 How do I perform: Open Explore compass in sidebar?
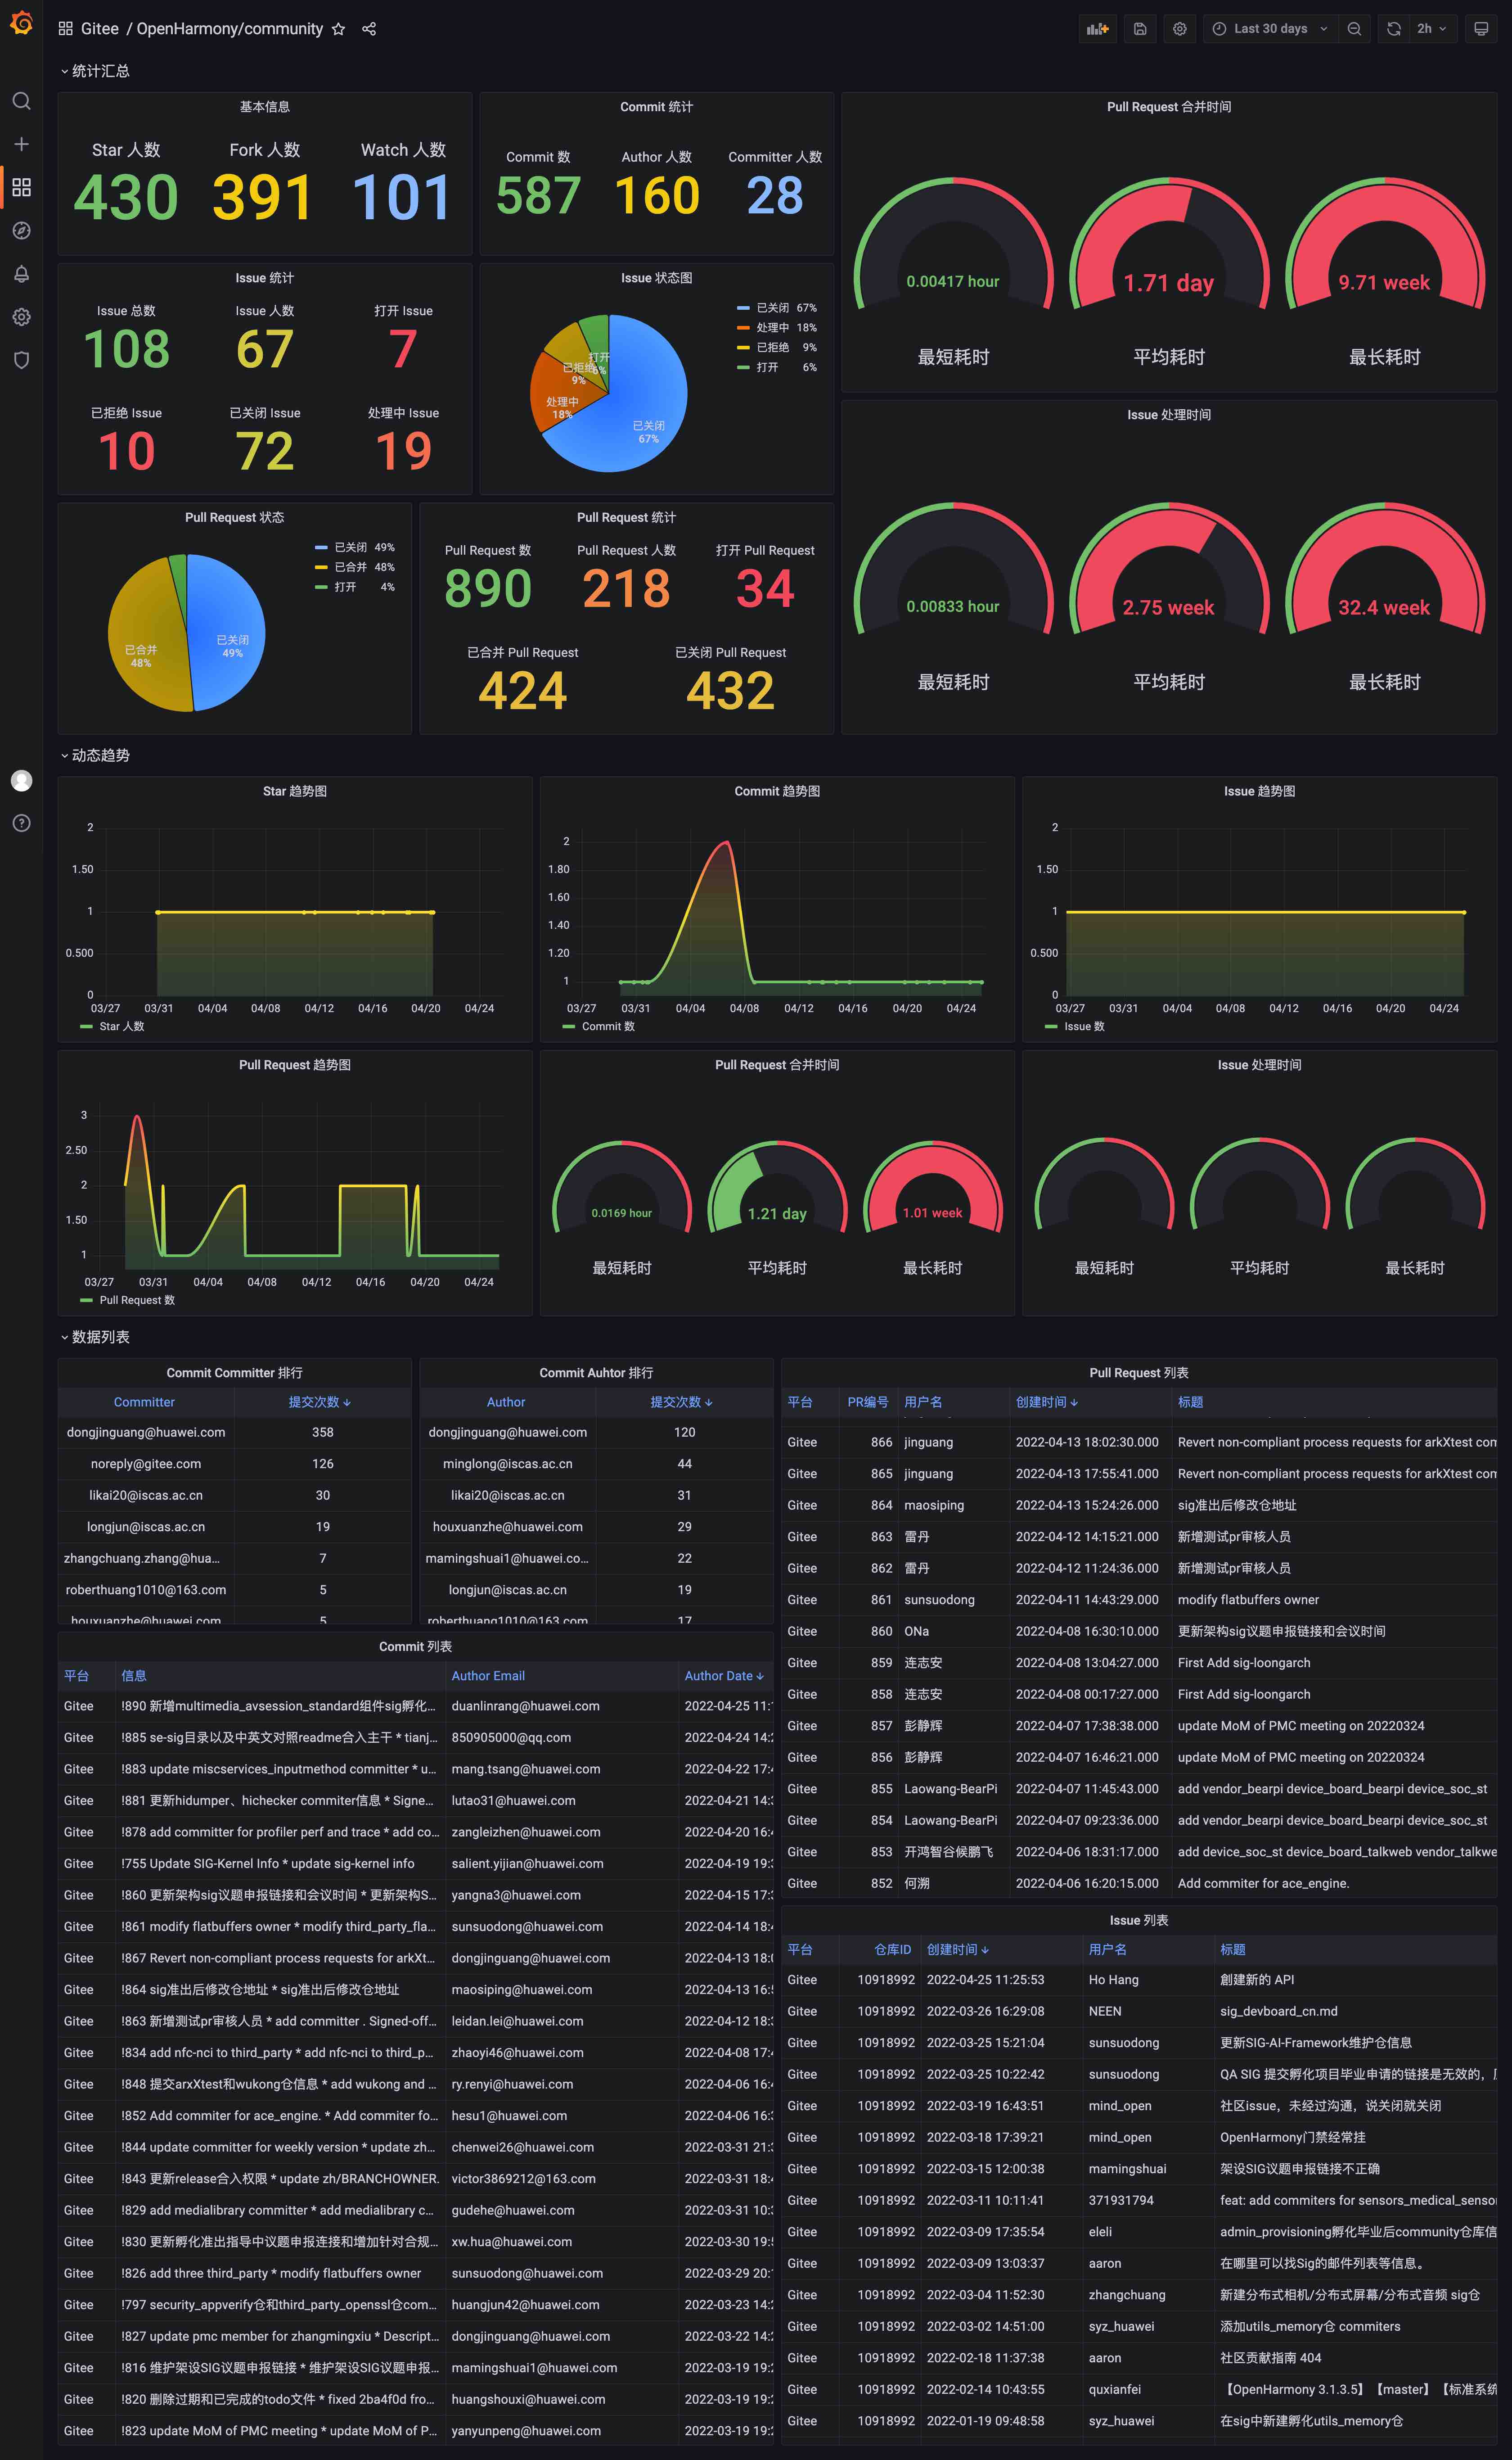coord(21,231)
